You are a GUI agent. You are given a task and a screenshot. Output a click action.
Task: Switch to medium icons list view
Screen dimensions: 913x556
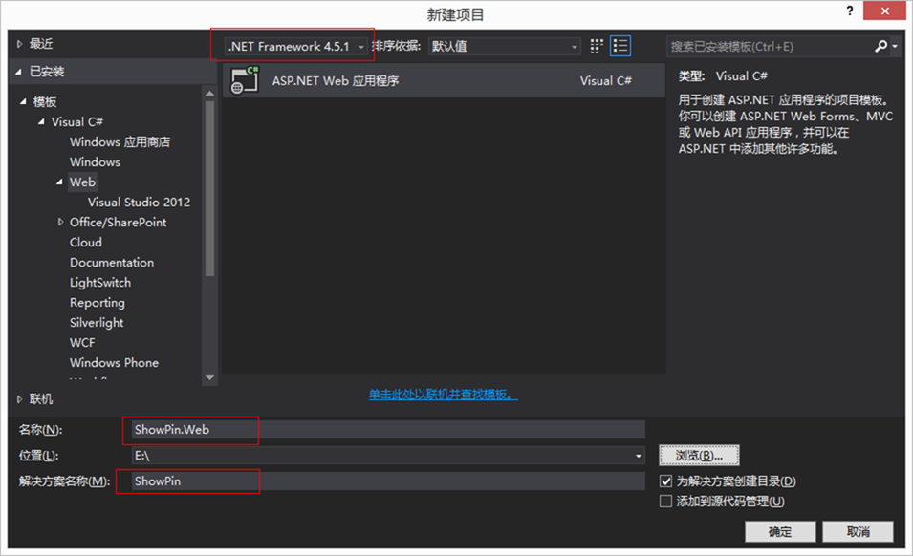tap(620, 46)
